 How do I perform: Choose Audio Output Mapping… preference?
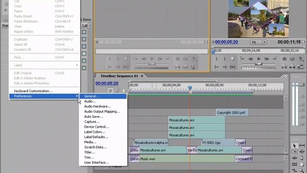(x=103, y=111)
